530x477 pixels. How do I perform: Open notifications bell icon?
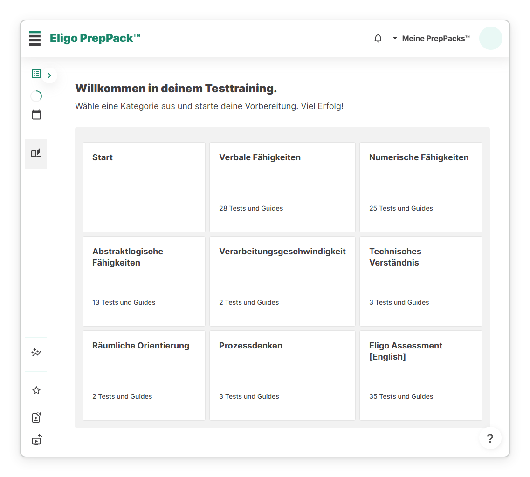[x=378, y=38]
